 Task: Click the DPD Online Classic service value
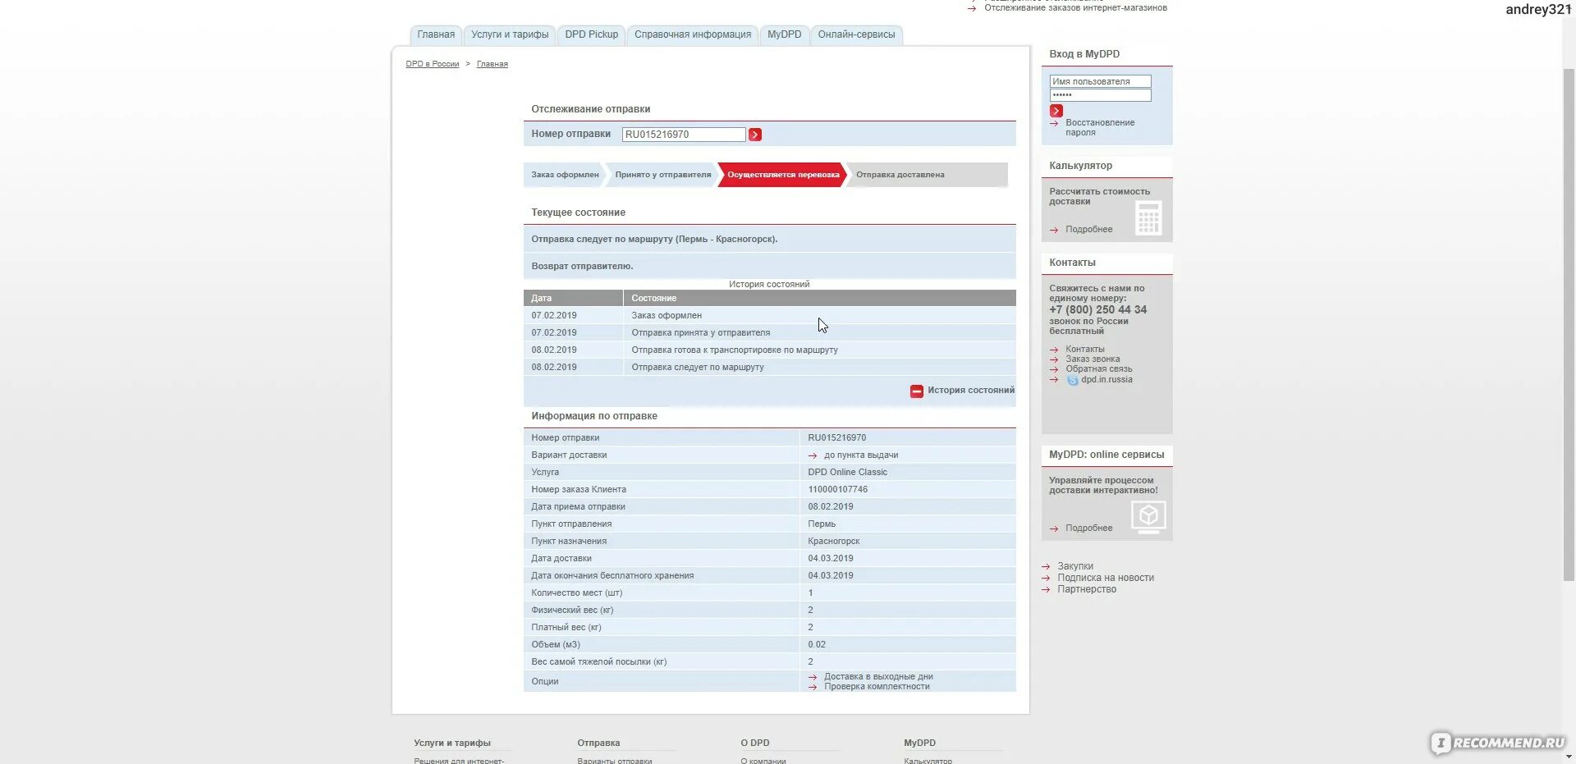(x=848, y=473)
